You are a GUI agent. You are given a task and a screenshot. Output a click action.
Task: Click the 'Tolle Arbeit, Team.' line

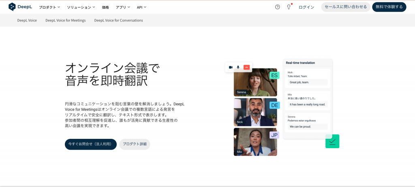tap(297, 76)
